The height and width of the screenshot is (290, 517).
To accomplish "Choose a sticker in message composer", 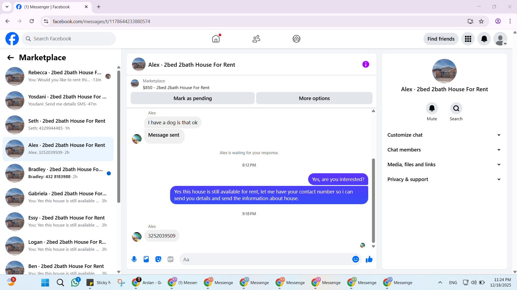I will [158, 259].
